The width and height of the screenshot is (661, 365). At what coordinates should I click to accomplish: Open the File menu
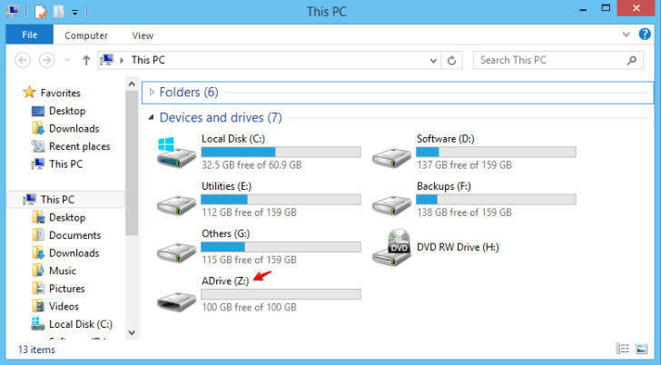point(29,35)
